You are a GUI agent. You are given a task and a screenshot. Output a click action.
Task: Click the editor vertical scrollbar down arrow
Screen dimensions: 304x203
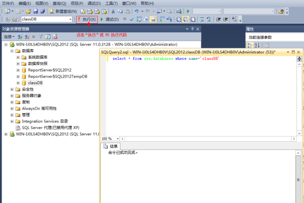click(x=299, y=133)
